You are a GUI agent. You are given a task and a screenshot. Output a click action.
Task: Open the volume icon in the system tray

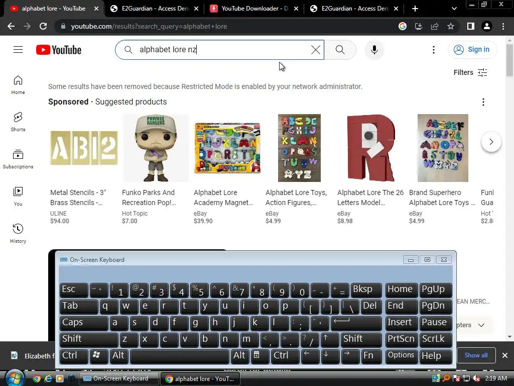[x=477, y=378]
